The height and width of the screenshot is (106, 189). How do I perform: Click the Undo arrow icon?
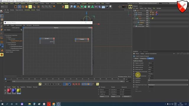(x=3, y=7)
